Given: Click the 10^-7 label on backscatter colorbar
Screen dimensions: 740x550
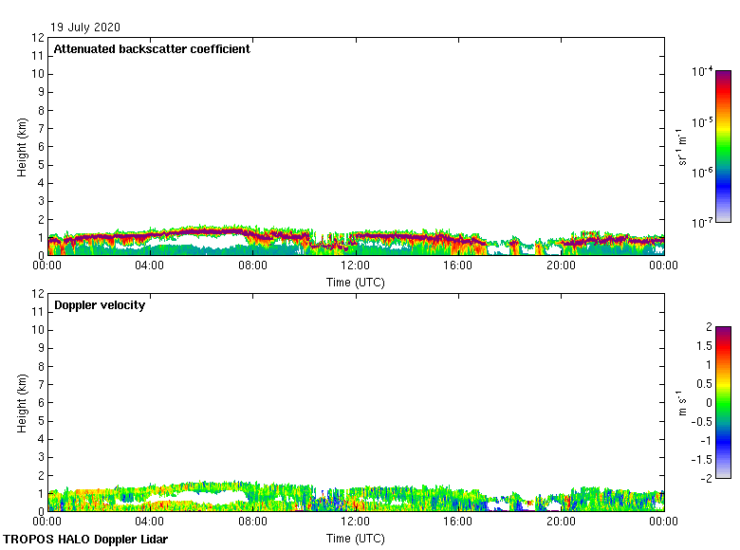Looking at the screenshot, I should (702, 222).
